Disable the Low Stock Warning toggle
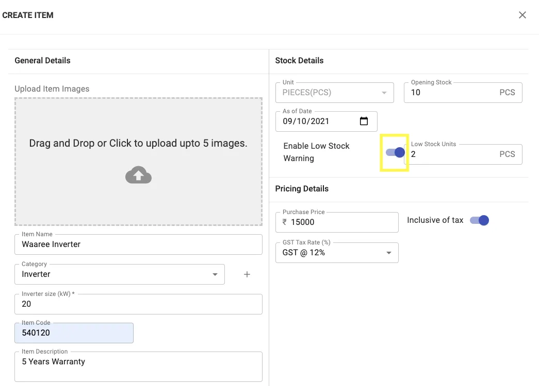Image resolution: width=539 pixels, height=386 pixels. pyautogui.click(x=395, y=152)
